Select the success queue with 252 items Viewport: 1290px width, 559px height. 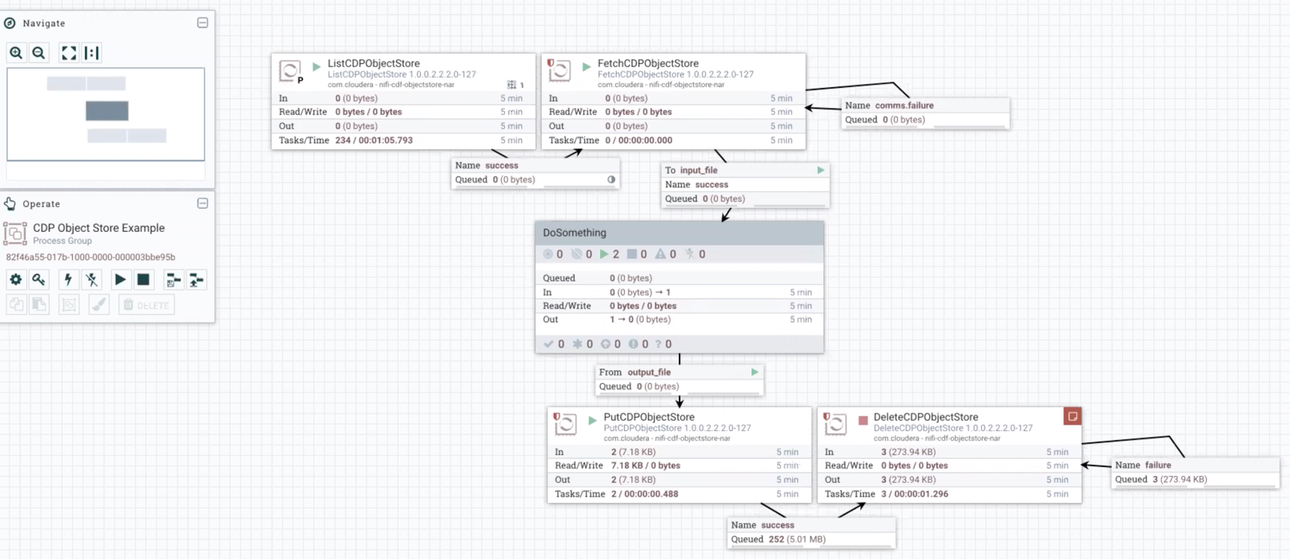pyautogui.click(x=811, y=532)
